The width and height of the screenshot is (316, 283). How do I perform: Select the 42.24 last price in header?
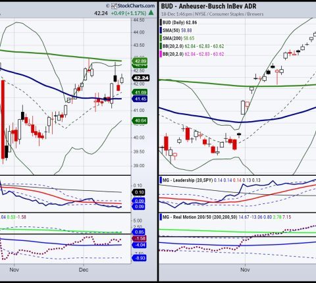(101, 13)
